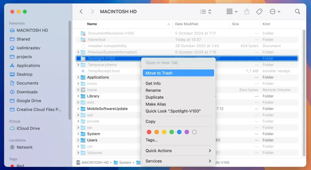Viewport: 311px width, 170px height.
Task: Apply the yellow tag color
Action: pos(164,132)
